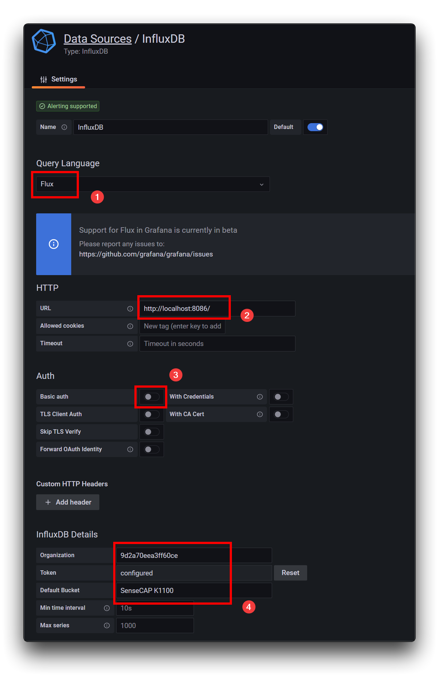Enable the With Credentials switch
The width and height of the screenshot is (439, 677).
281,397
